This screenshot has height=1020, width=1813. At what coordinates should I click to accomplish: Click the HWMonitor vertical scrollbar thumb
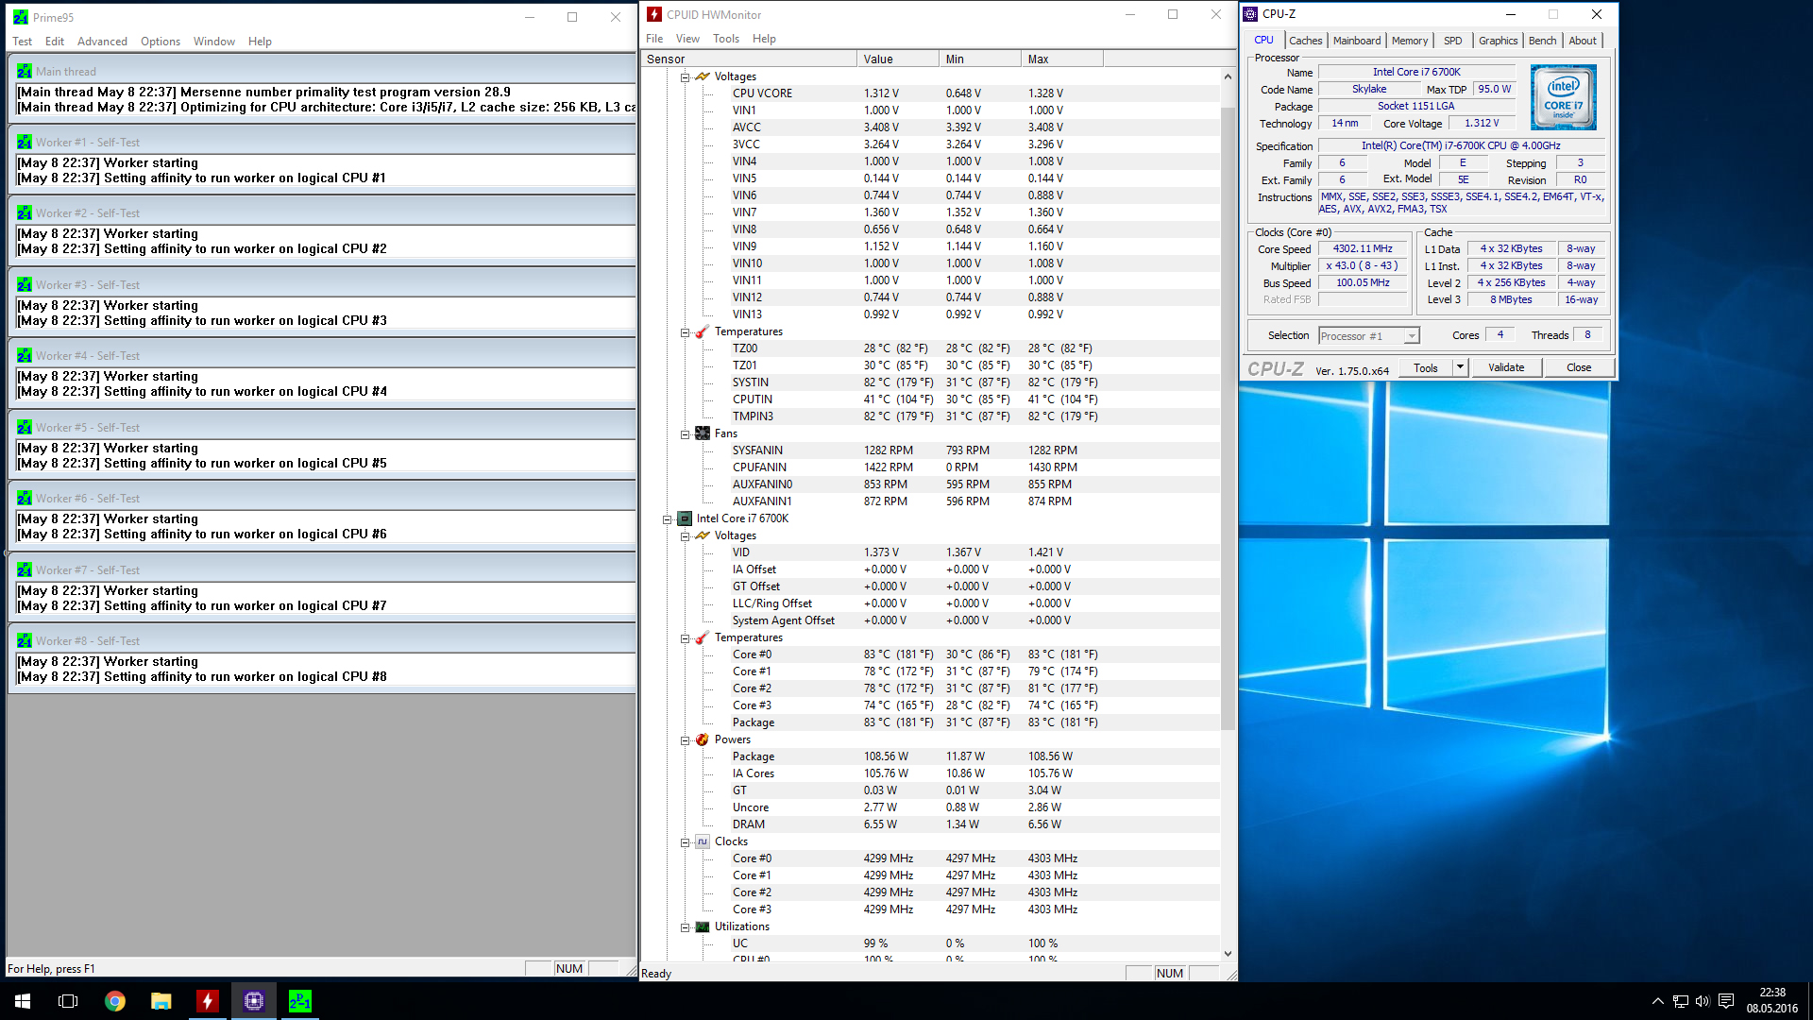point(1228,417)
